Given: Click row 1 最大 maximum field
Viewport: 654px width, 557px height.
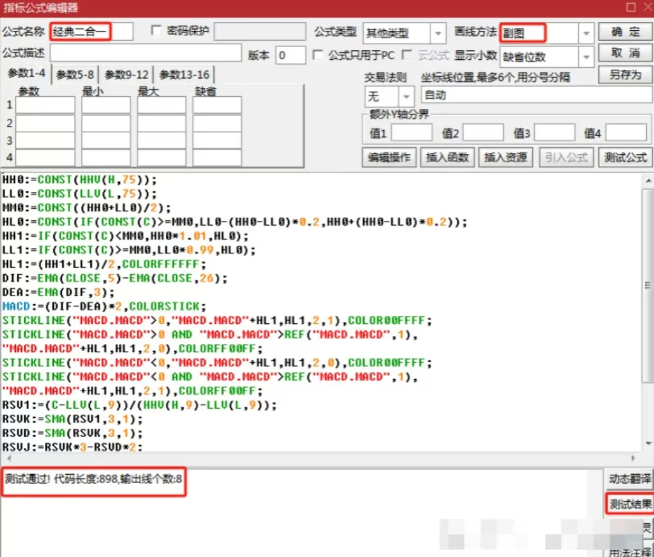Looking at the screenshot, I should 162,105.
